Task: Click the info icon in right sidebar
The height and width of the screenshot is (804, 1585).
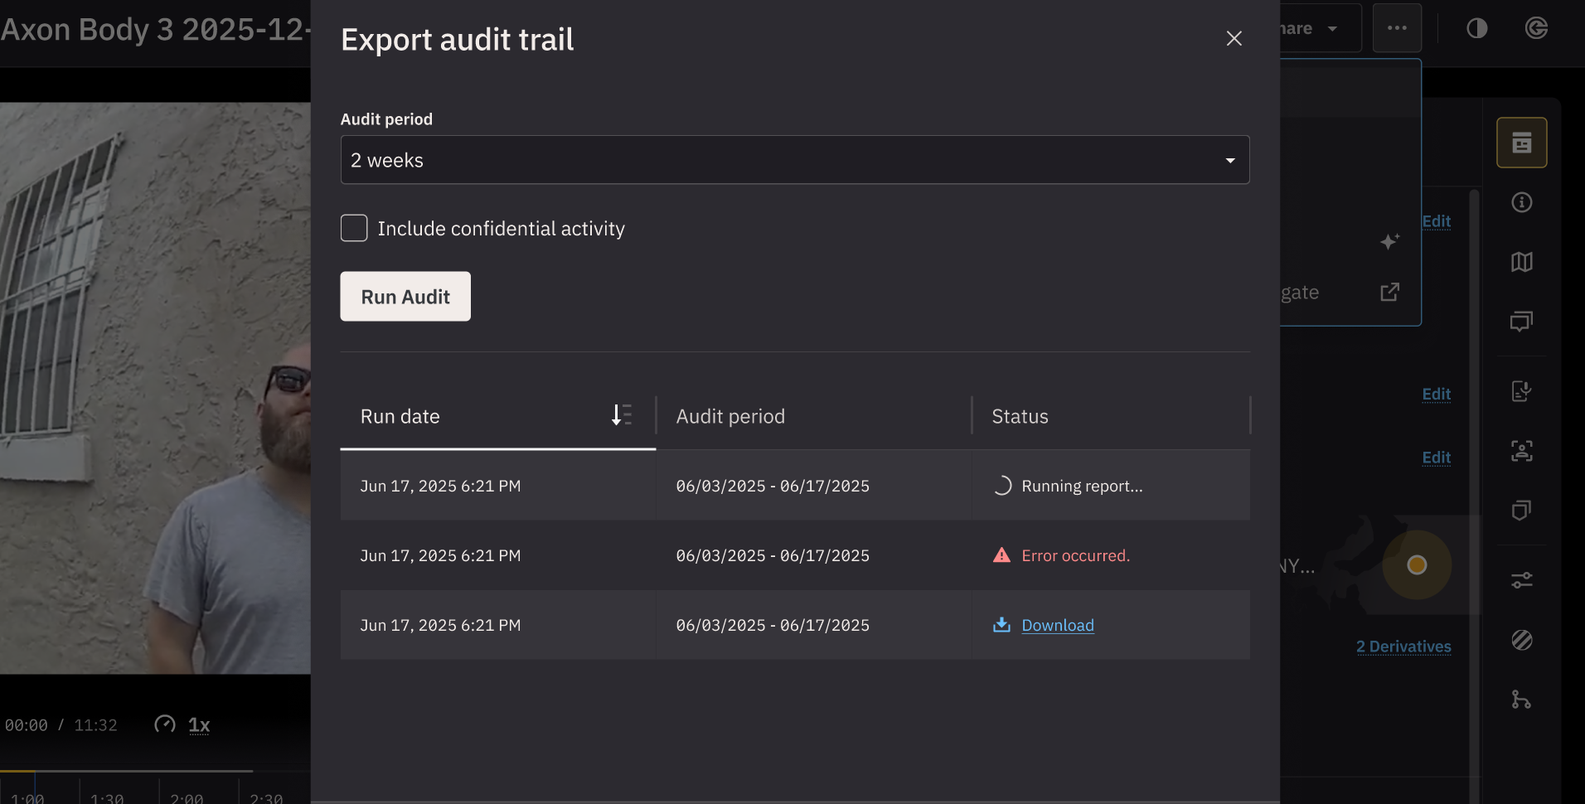Action: tap(1521, 202)
